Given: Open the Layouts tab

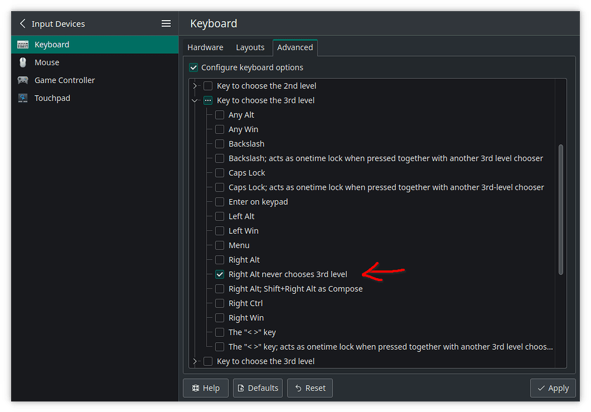Looking at the screenshot, I should tap(250, 47).
